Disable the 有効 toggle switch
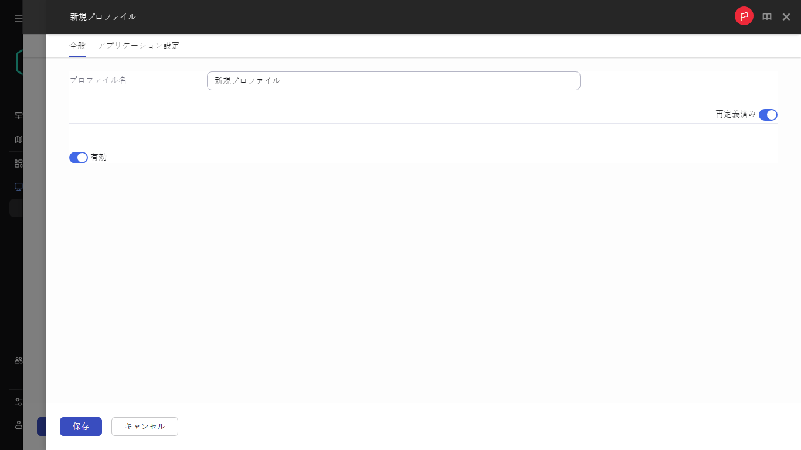Screen dimensions: 801x450 point(78,157)
